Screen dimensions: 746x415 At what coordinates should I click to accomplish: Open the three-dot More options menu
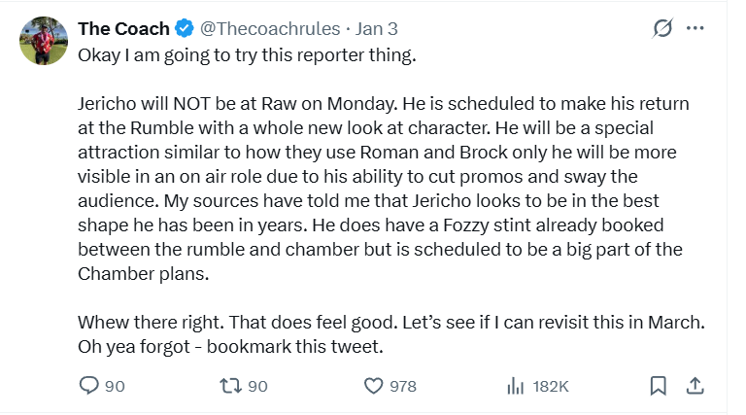(x=695, y=28)
